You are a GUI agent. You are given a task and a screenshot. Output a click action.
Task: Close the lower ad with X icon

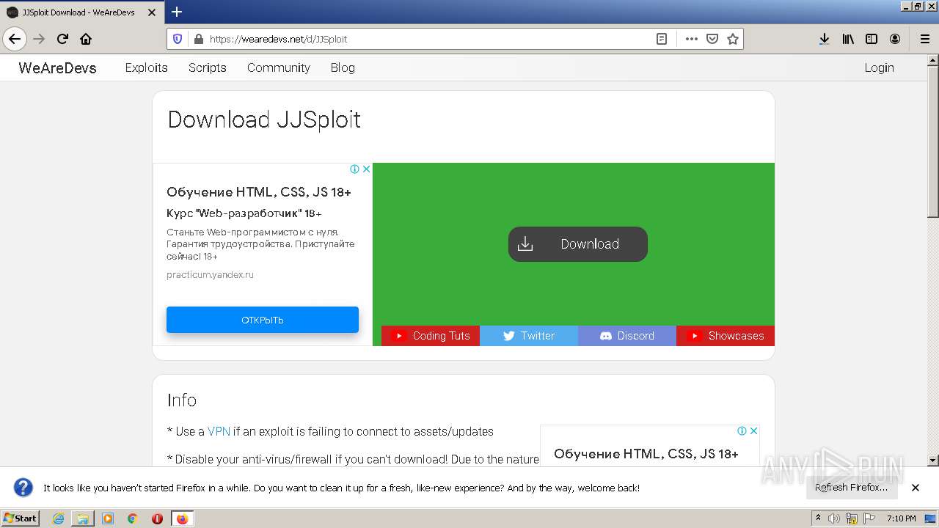pyautogui.click(x=753, y=430)
